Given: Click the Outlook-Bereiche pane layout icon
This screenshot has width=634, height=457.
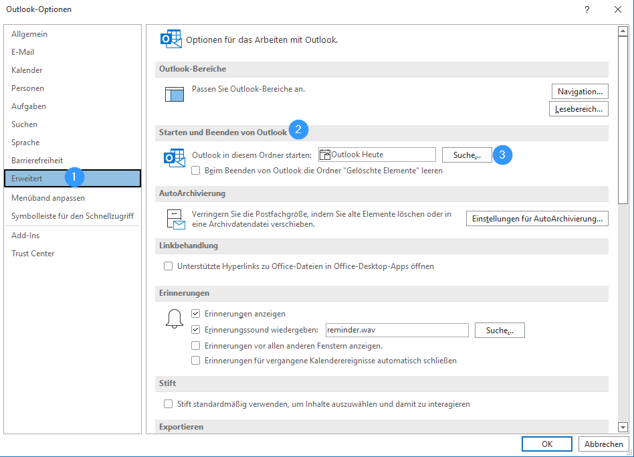Looking at the screenshot, I should 175,94.
